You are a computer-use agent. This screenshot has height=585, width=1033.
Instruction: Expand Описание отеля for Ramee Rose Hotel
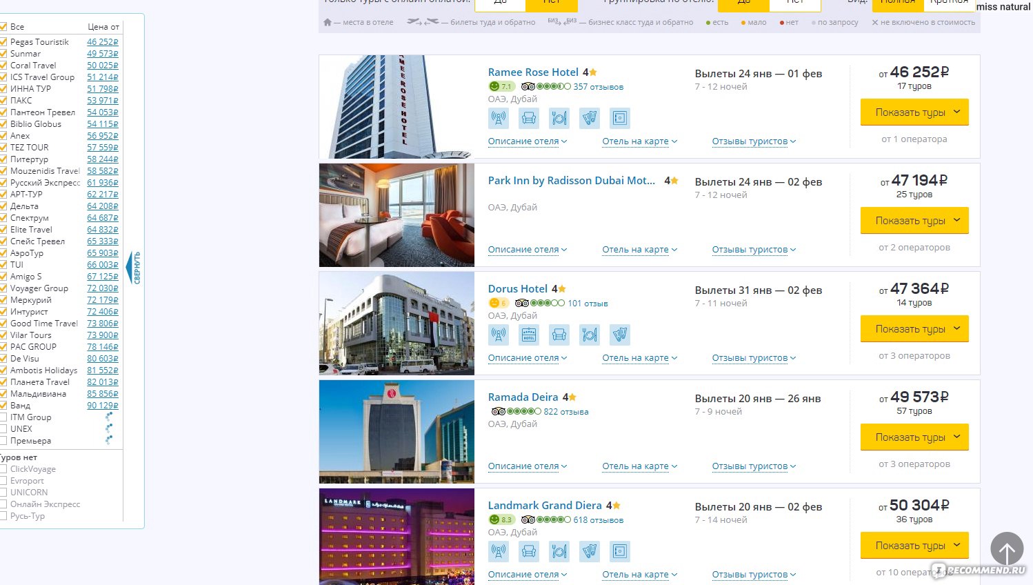(x=528, y=141)
